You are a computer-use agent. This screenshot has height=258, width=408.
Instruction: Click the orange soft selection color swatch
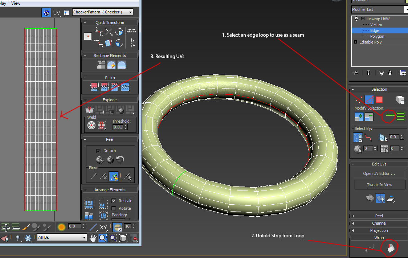[61, 226]
